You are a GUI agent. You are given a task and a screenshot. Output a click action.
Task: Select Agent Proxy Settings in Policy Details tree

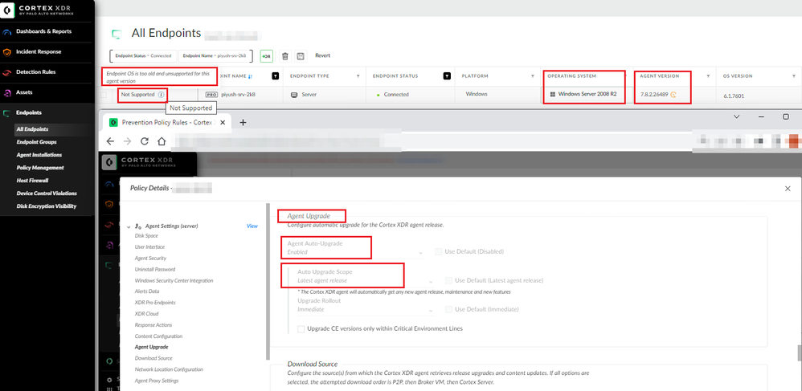(157, 381)
